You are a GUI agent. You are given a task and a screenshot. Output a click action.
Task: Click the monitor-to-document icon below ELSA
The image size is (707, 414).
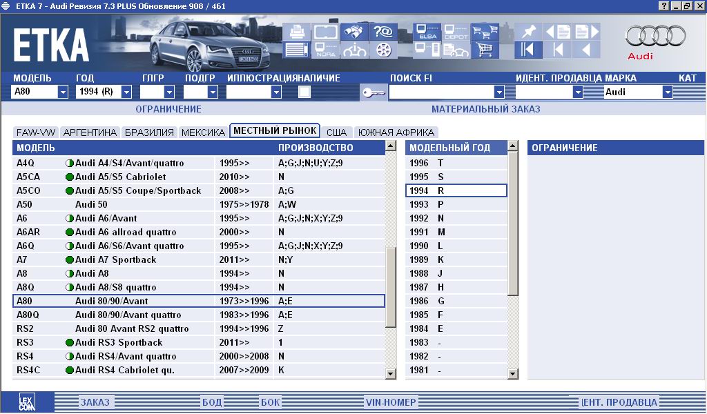pos(427,49)
